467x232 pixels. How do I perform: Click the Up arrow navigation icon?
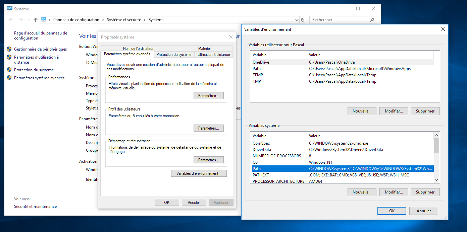pos(36,20)
